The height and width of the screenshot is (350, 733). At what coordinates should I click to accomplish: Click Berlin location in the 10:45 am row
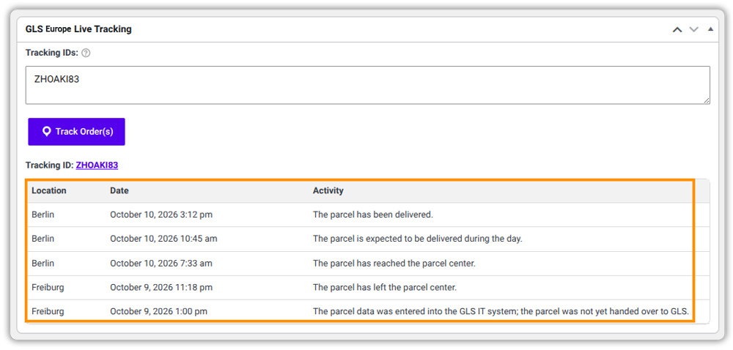coord(43,239)
